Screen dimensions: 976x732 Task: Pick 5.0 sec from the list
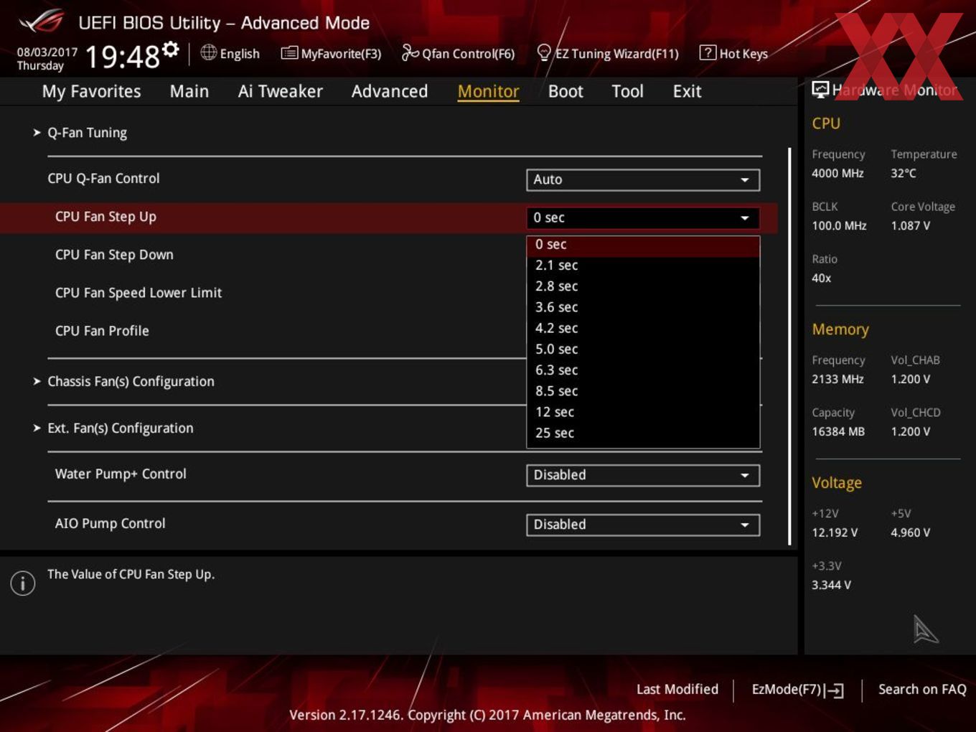(x=643, y=349)
